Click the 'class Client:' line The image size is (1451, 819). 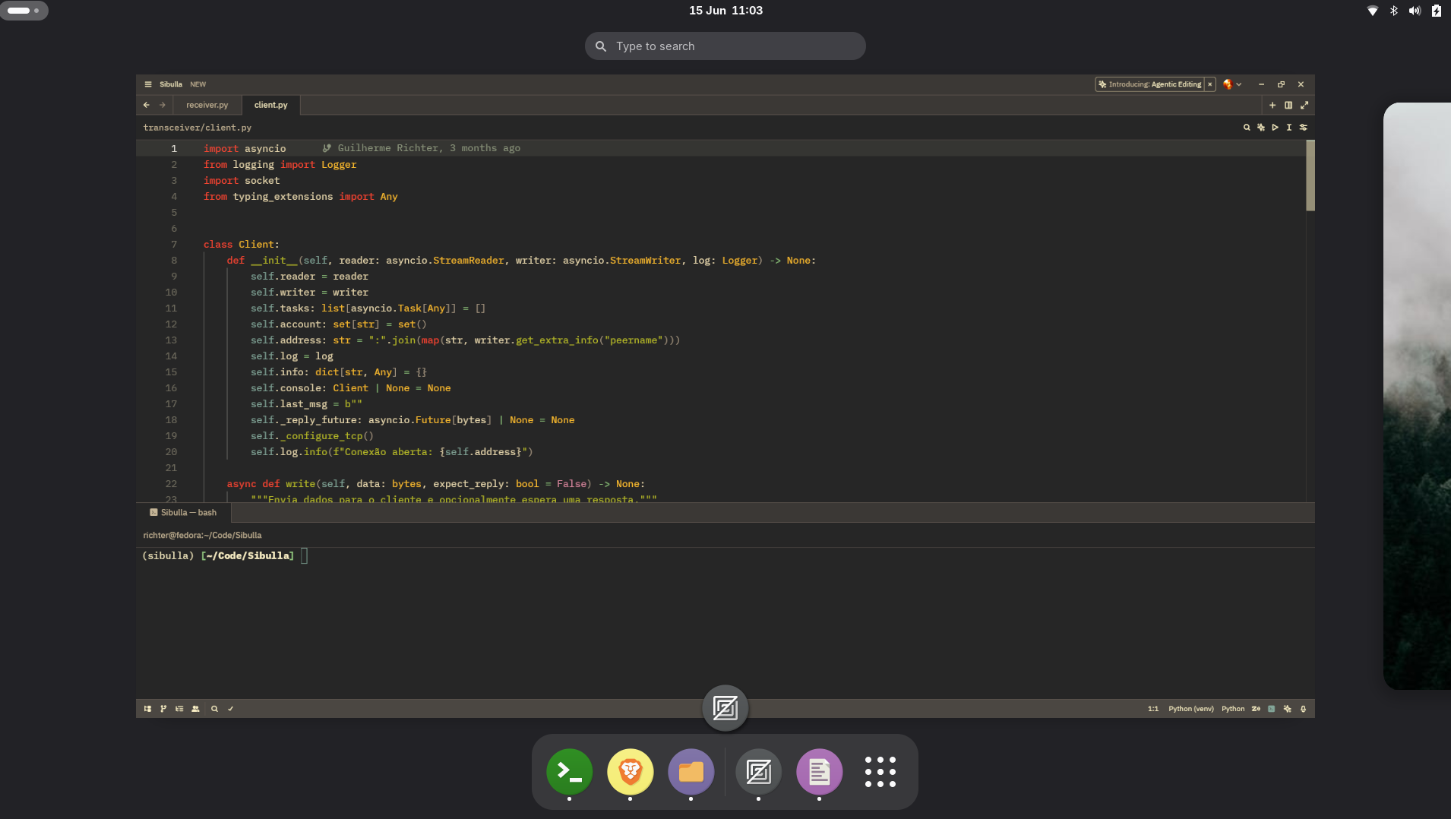pyautogui.click(x=241, y=245)
